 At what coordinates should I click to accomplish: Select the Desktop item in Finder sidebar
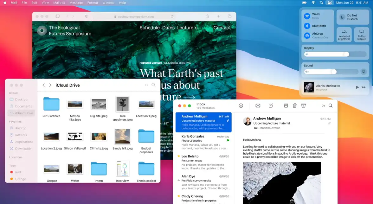click(x=21, y=99)
